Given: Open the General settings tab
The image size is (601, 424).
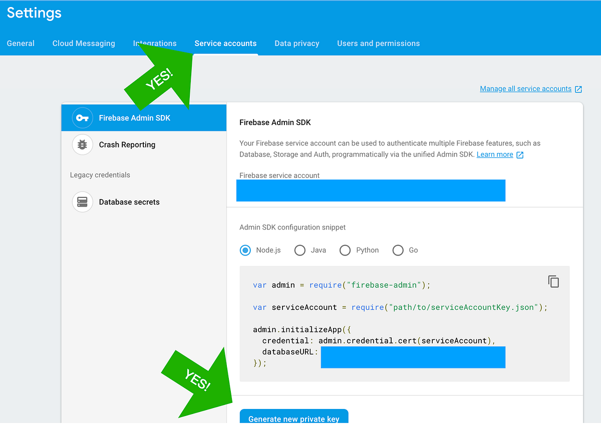Looking at the screenshot, I should click(x=20, y=43).
